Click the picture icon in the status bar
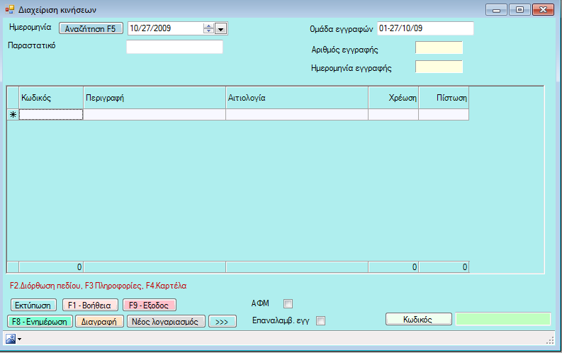Screen dimensions: 562x353 click(11, 338)
